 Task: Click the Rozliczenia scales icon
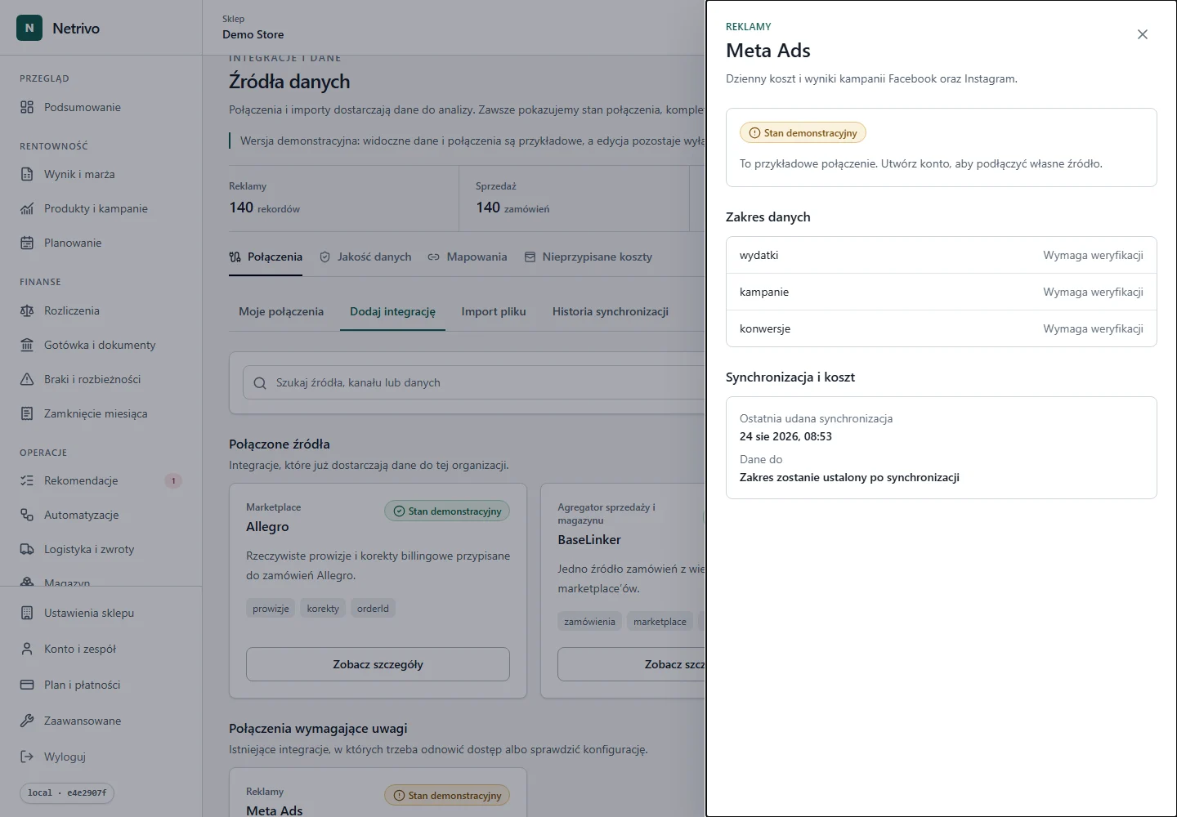pyautogui.click(x=27, y=310)
